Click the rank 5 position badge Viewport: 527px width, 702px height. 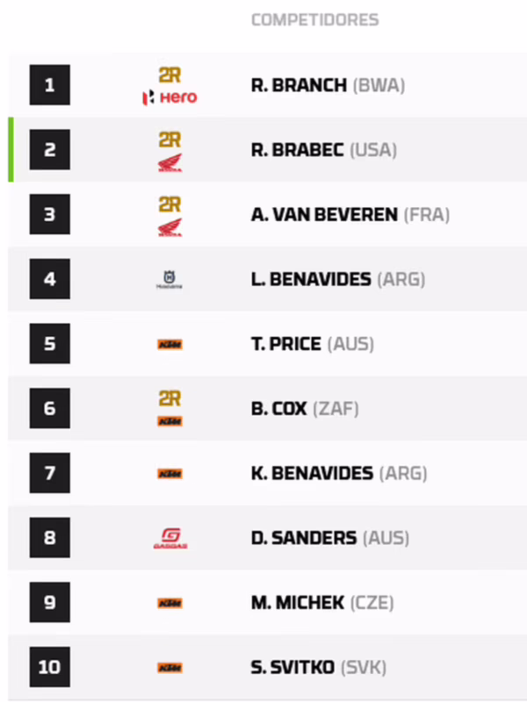point(49,344)
